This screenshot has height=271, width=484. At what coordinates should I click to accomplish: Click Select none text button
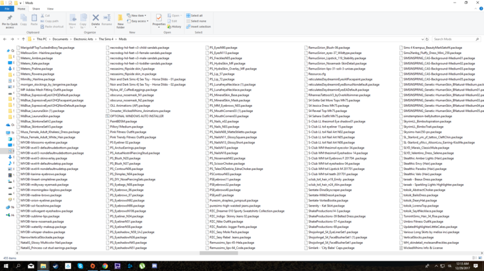click(199, 21)
